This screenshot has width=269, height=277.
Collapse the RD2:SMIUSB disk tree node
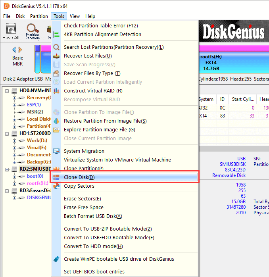point(8,169)
